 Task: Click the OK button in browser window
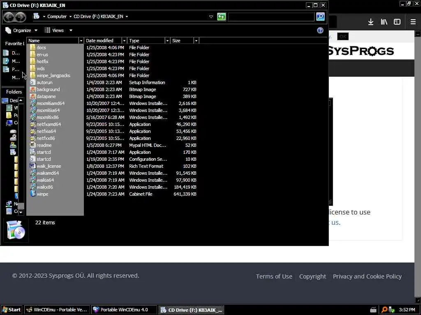(343, 37)
